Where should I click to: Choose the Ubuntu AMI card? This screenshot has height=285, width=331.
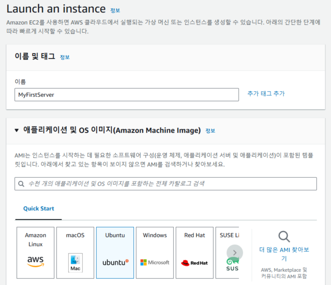pos(115,253)
